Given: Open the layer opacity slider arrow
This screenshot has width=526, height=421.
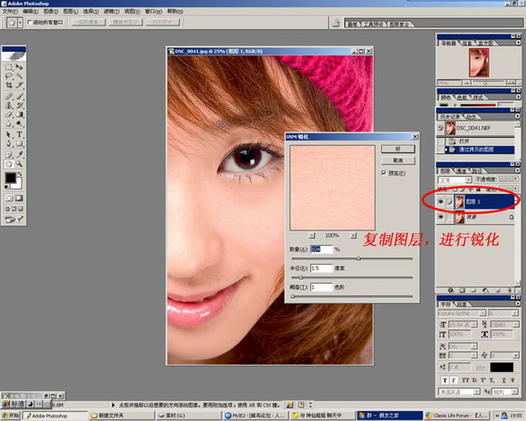Looking at the screenshot, I should (516, 180).
